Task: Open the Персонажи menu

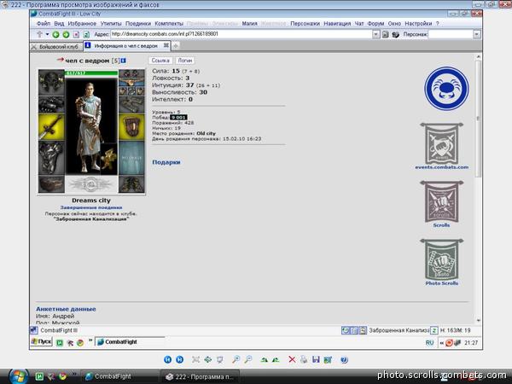Action: [x=305, y=24]
